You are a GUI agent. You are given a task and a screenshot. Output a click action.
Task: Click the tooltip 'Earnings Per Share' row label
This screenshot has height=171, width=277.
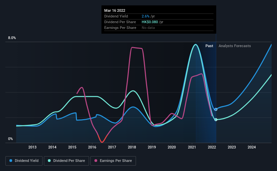pyautogui.click(x=120, y=28)
